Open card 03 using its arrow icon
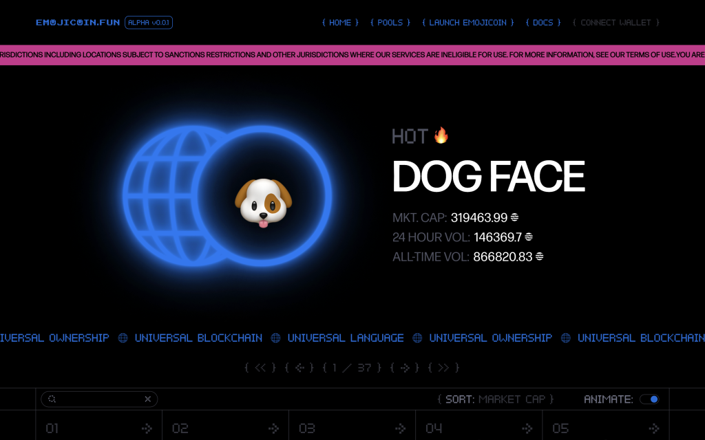The height and width of the screenshot is (440, 705). (400, 428)
